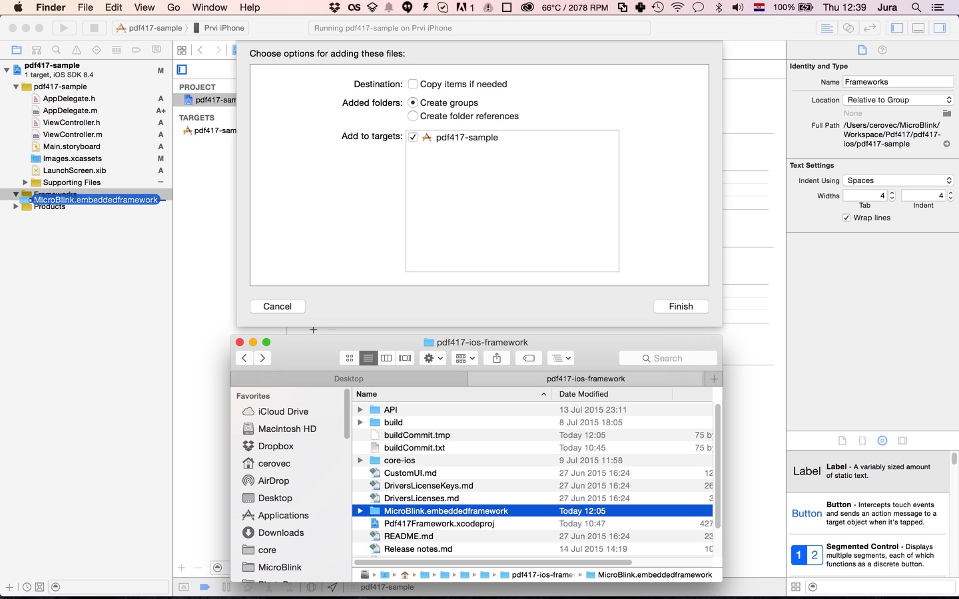959x599 pixels.
Task: Open the project navigator folder icon
Action: tap(17, 50)
